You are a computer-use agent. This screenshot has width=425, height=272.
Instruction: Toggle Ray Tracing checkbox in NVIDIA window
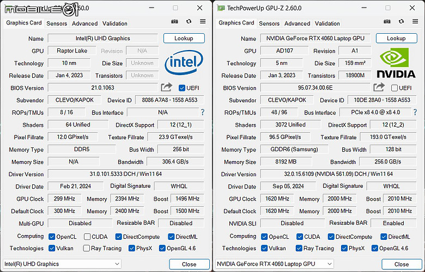pos(299,248)
